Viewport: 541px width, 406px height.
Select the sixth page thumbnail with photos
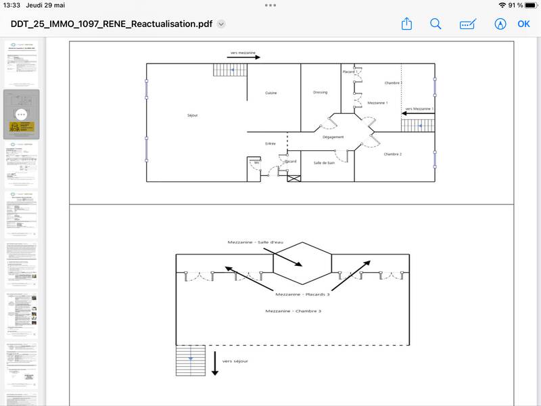[x=22, y=315]
